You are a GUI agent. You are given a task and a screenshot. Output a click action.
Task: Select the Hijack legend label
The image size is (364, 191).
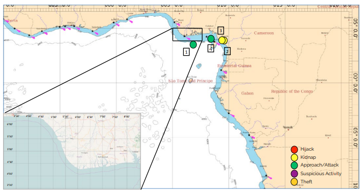pyautogui.click(x=307, y=149)
